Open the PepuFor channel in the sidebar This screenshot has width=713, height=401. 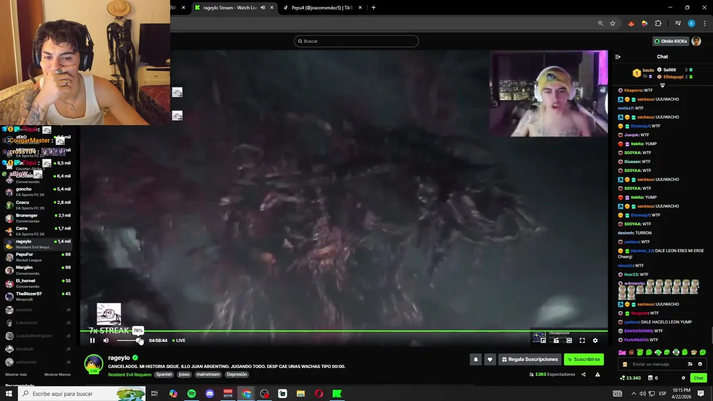pyautogui.click(x=38, y=257)
